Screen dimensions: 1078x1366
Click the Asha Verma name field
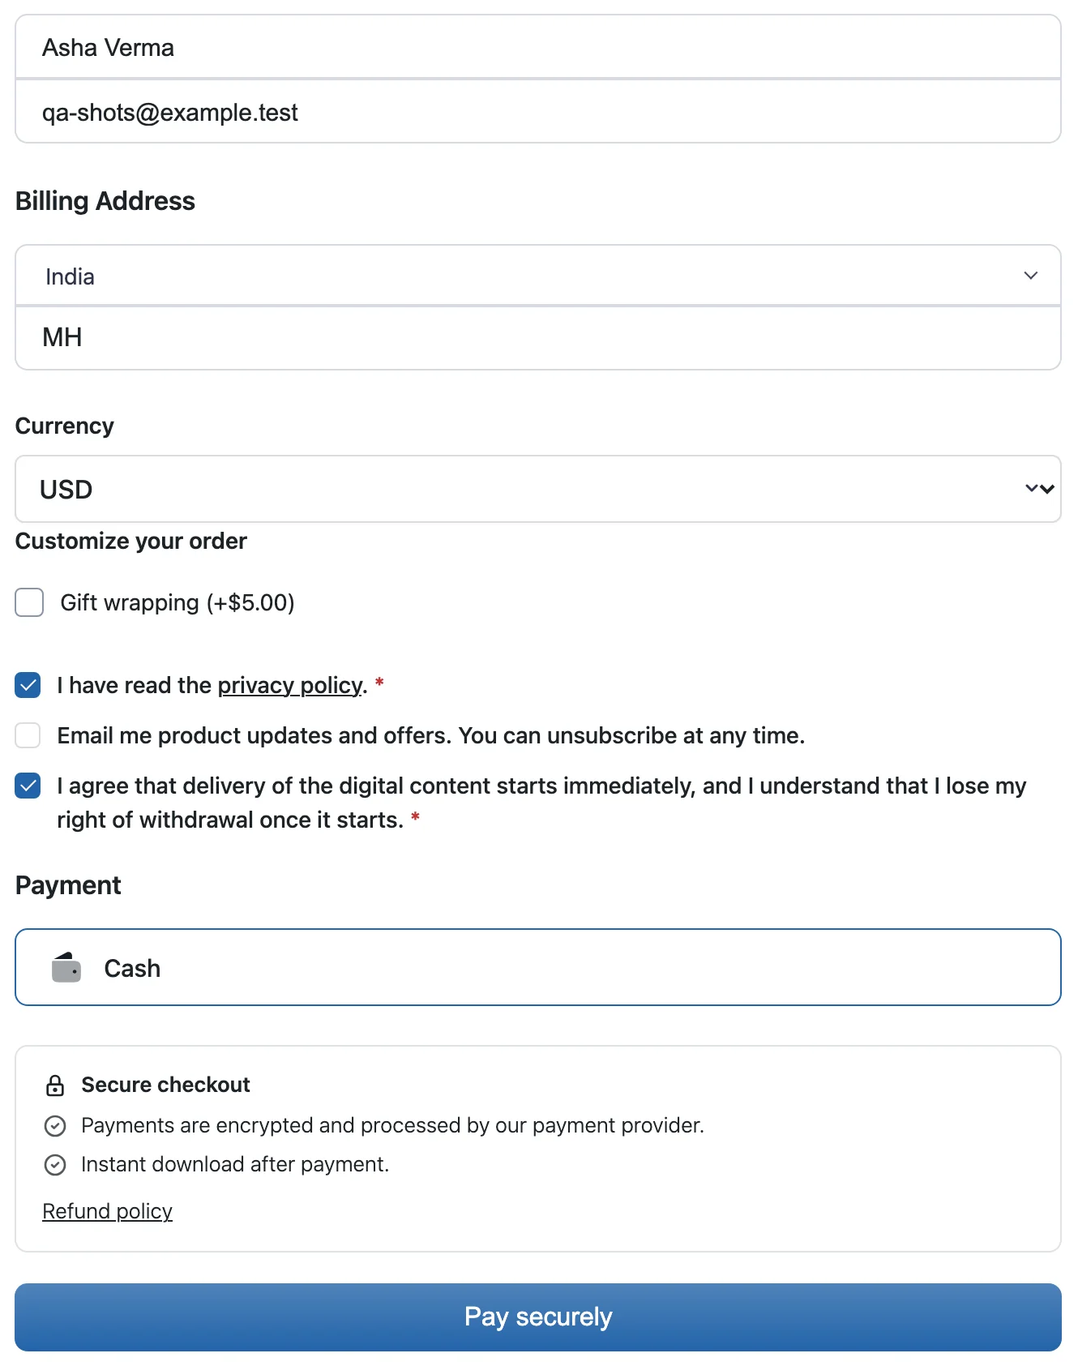click(x=538, y=47)
